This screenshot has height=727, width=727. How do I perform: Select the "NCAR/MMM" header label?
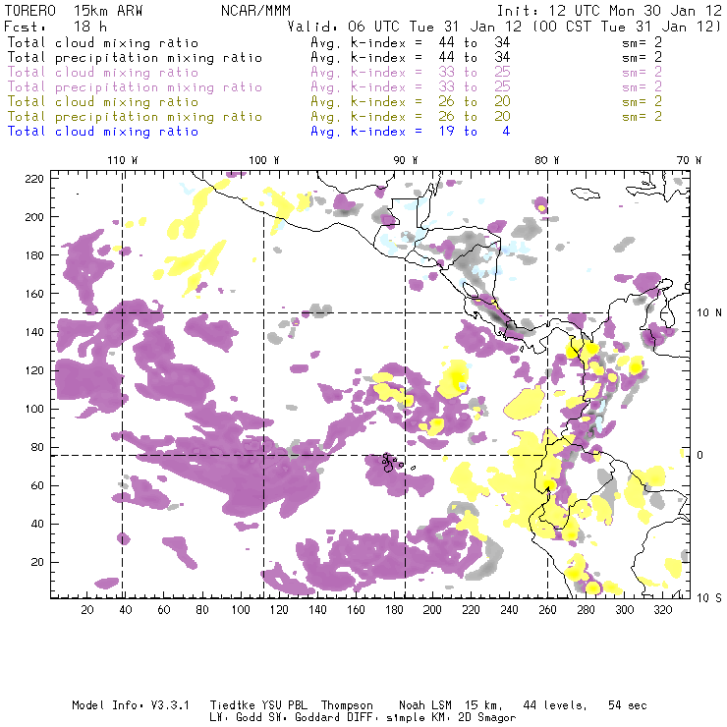[x=255, y=11]
